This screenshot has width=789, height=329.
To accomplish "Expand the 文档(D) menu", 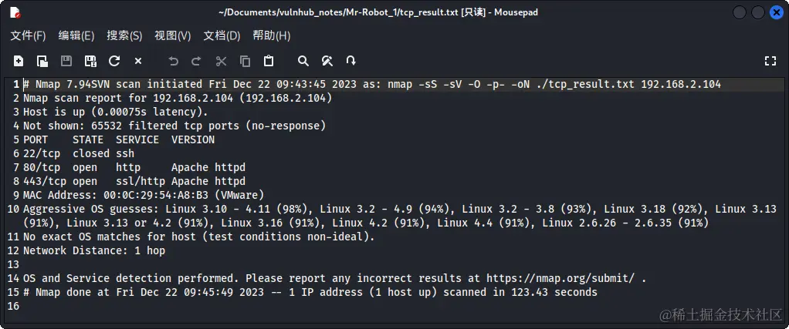I will pyautogui.click(x=222, y=35).
